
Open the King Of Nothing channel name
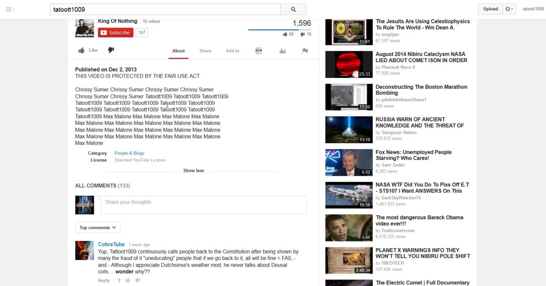118,21
